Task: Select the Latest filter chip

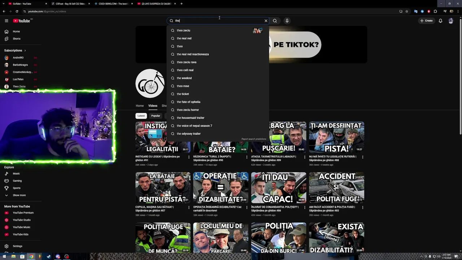Action: point(141,116)
